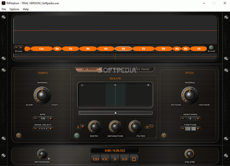The image size is (230, 166).
Task: Minimize the Riffstation window
Action: pos(204,3)
